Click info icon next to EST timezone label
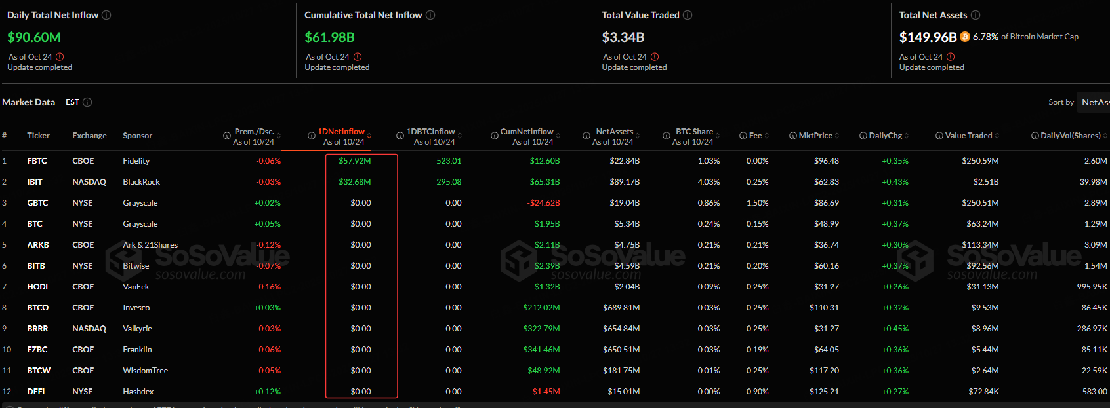This screenshot has width=1110, height=408. coord(87,102)
